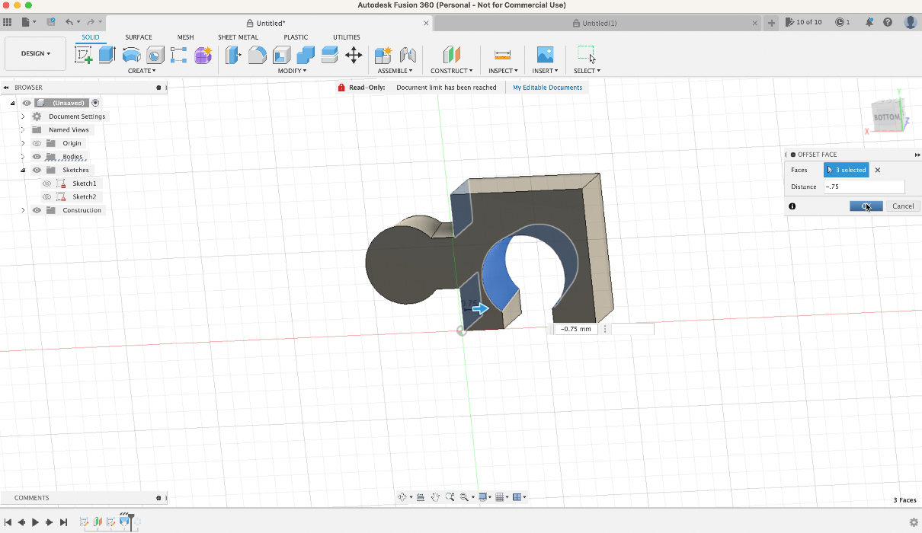Select the Rectangular Pattern tool icon

coord(179,55)
